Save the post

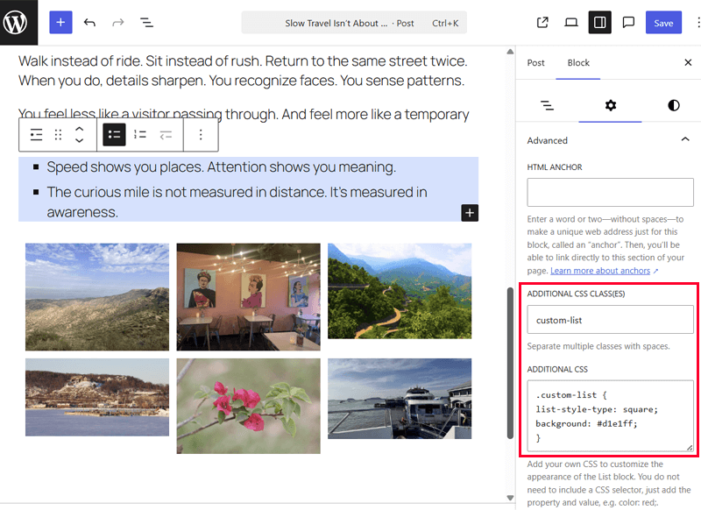coord(663,23)
